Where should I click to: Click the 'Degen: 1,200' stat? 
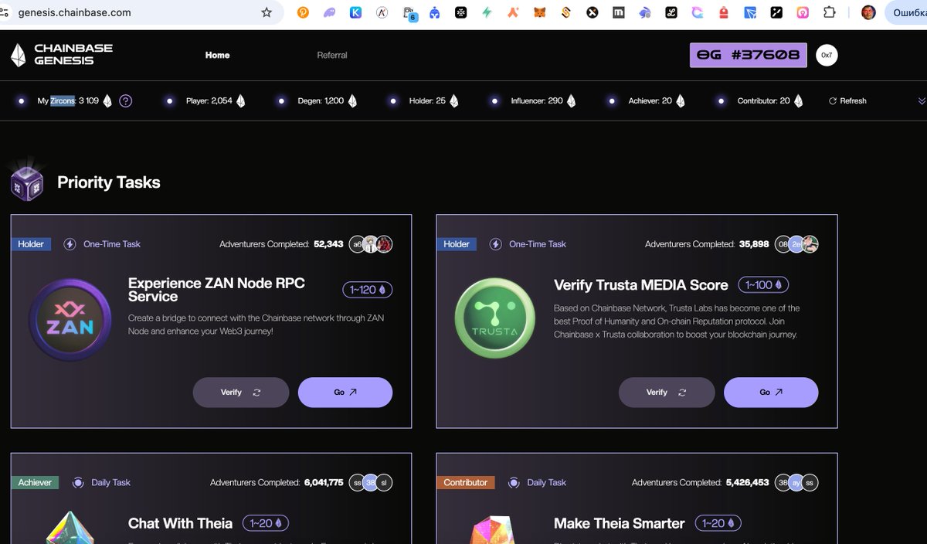click(321, 101)
